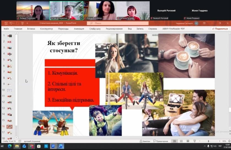Select slide 12 thumbnail in the panel
The width and height of the screenshot is (231, 150).
(x=9, y=102)
